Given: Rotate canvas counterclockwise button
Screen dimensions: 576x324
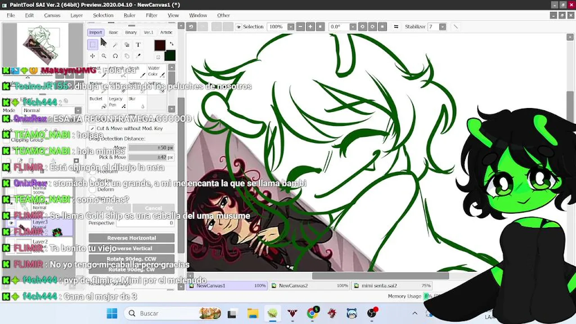Looking at the screenshot, I should pos(362,27).
